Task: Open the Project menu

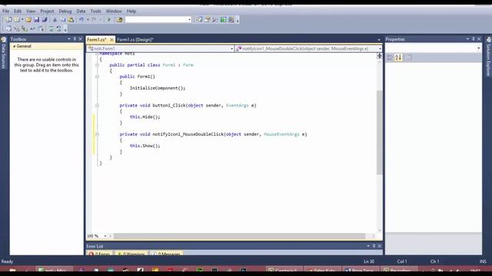Action: point(47,11)
